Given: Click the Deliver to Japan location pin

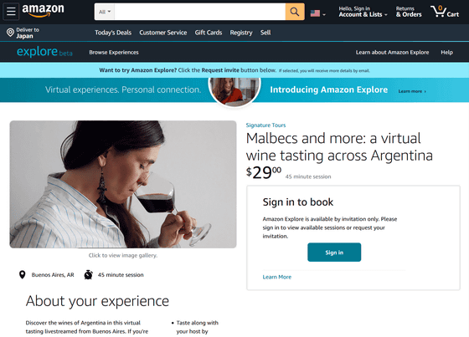Looking at the screenshot, I should pyautogui.click(x=10, y=33).
